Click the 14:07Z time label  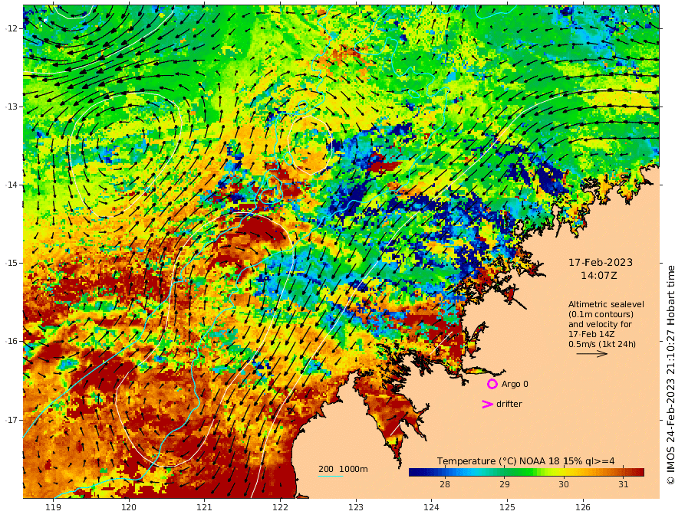tap(599, 276)
